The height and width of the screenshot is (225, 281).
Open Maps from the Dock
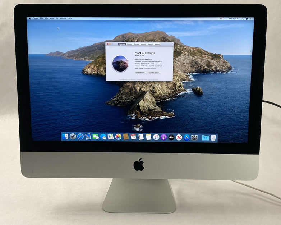pyautogui.click(x=111, y=137)
